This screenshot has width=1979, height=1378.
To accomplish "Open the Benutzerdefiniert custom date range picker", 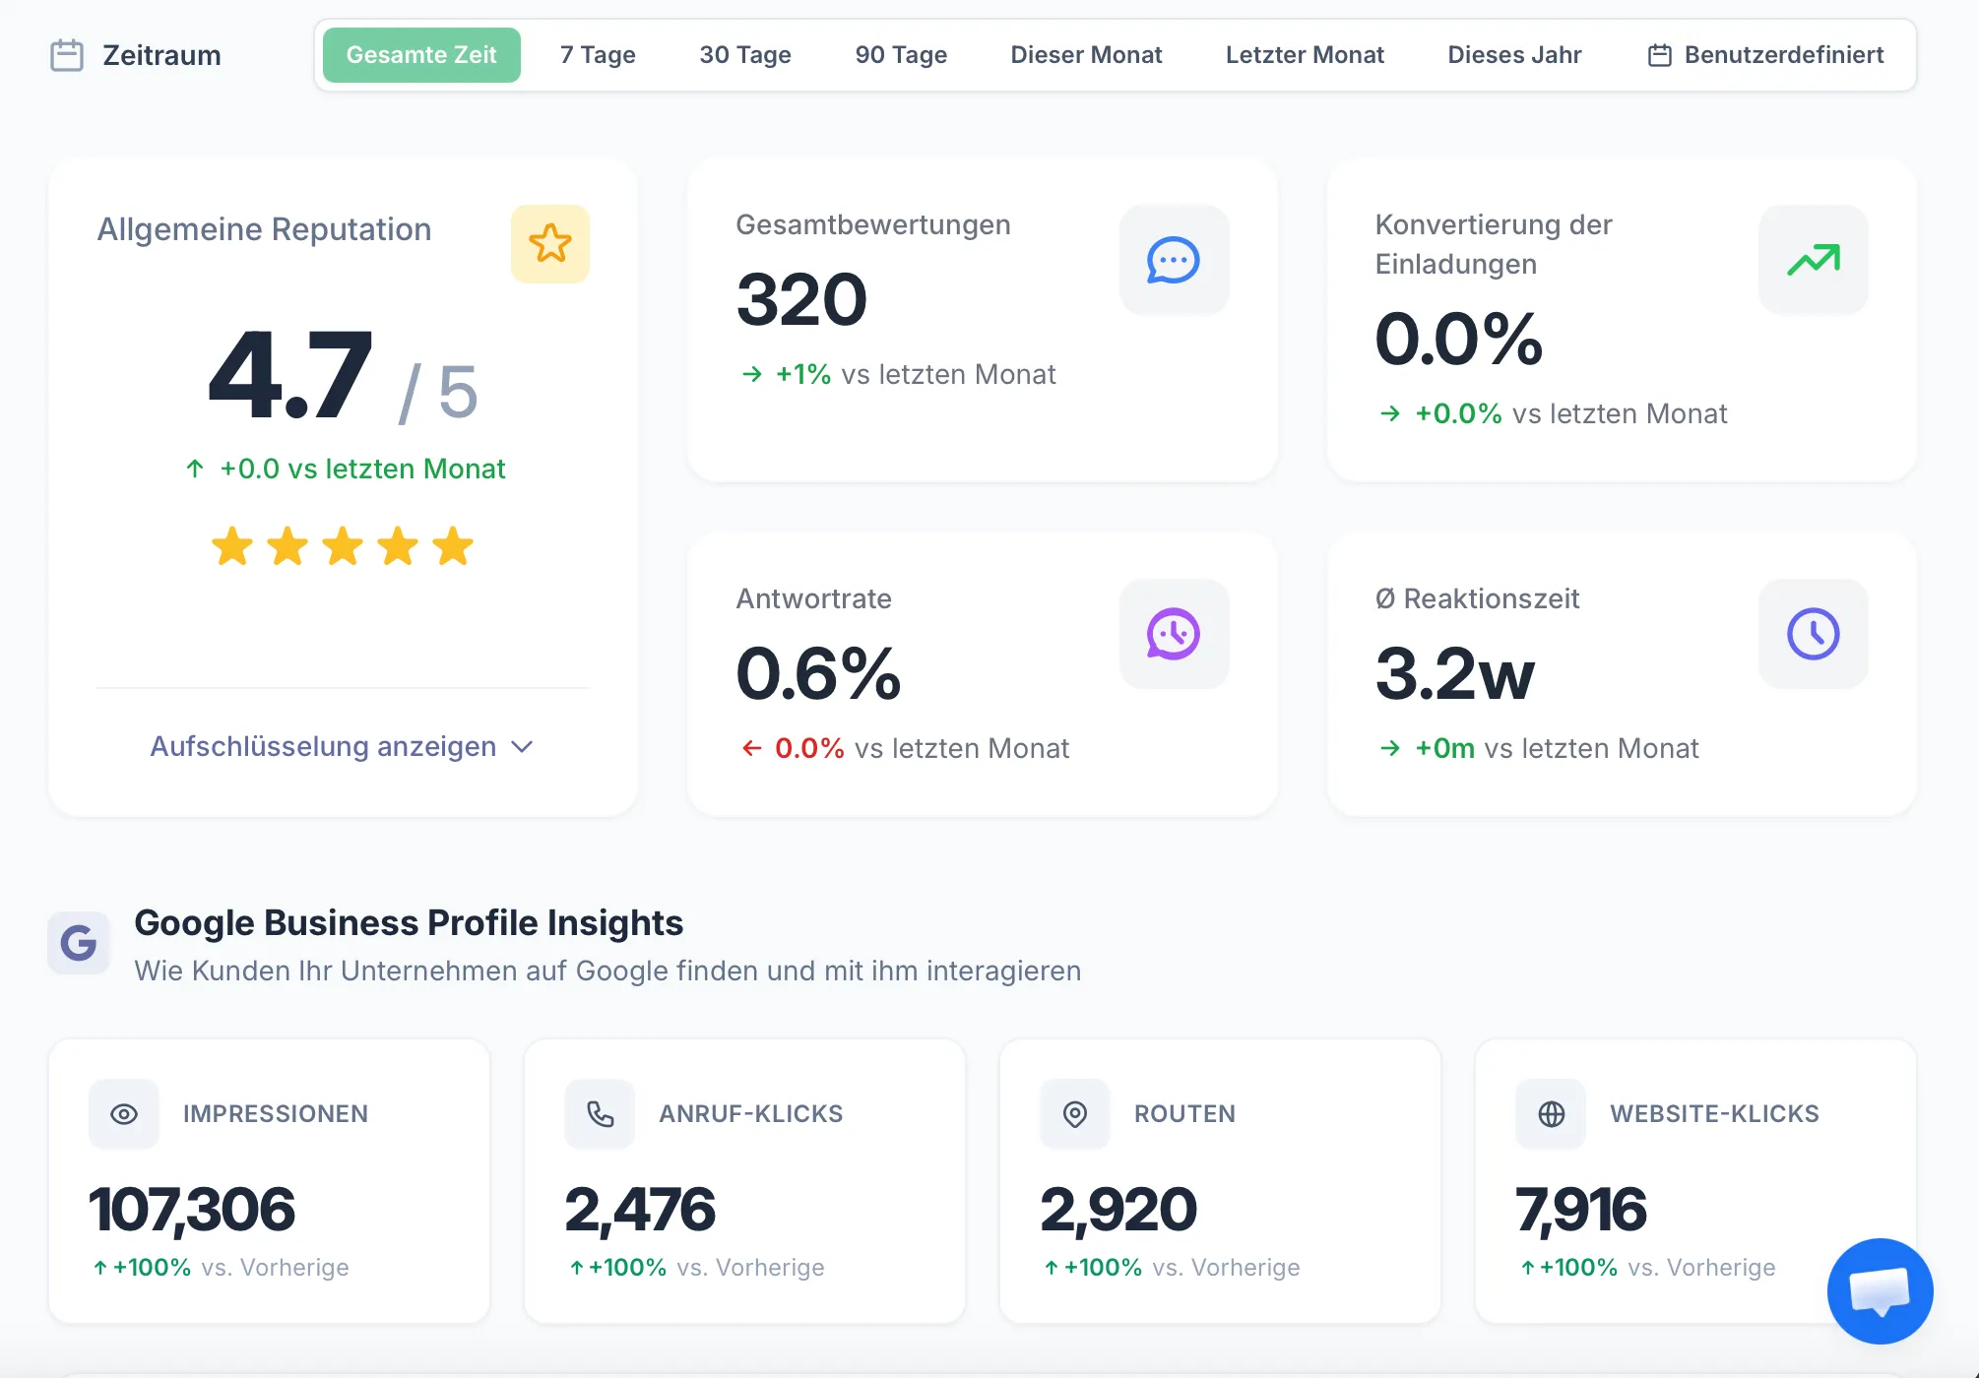I will pyautogui.click(x=1765, y=55).
